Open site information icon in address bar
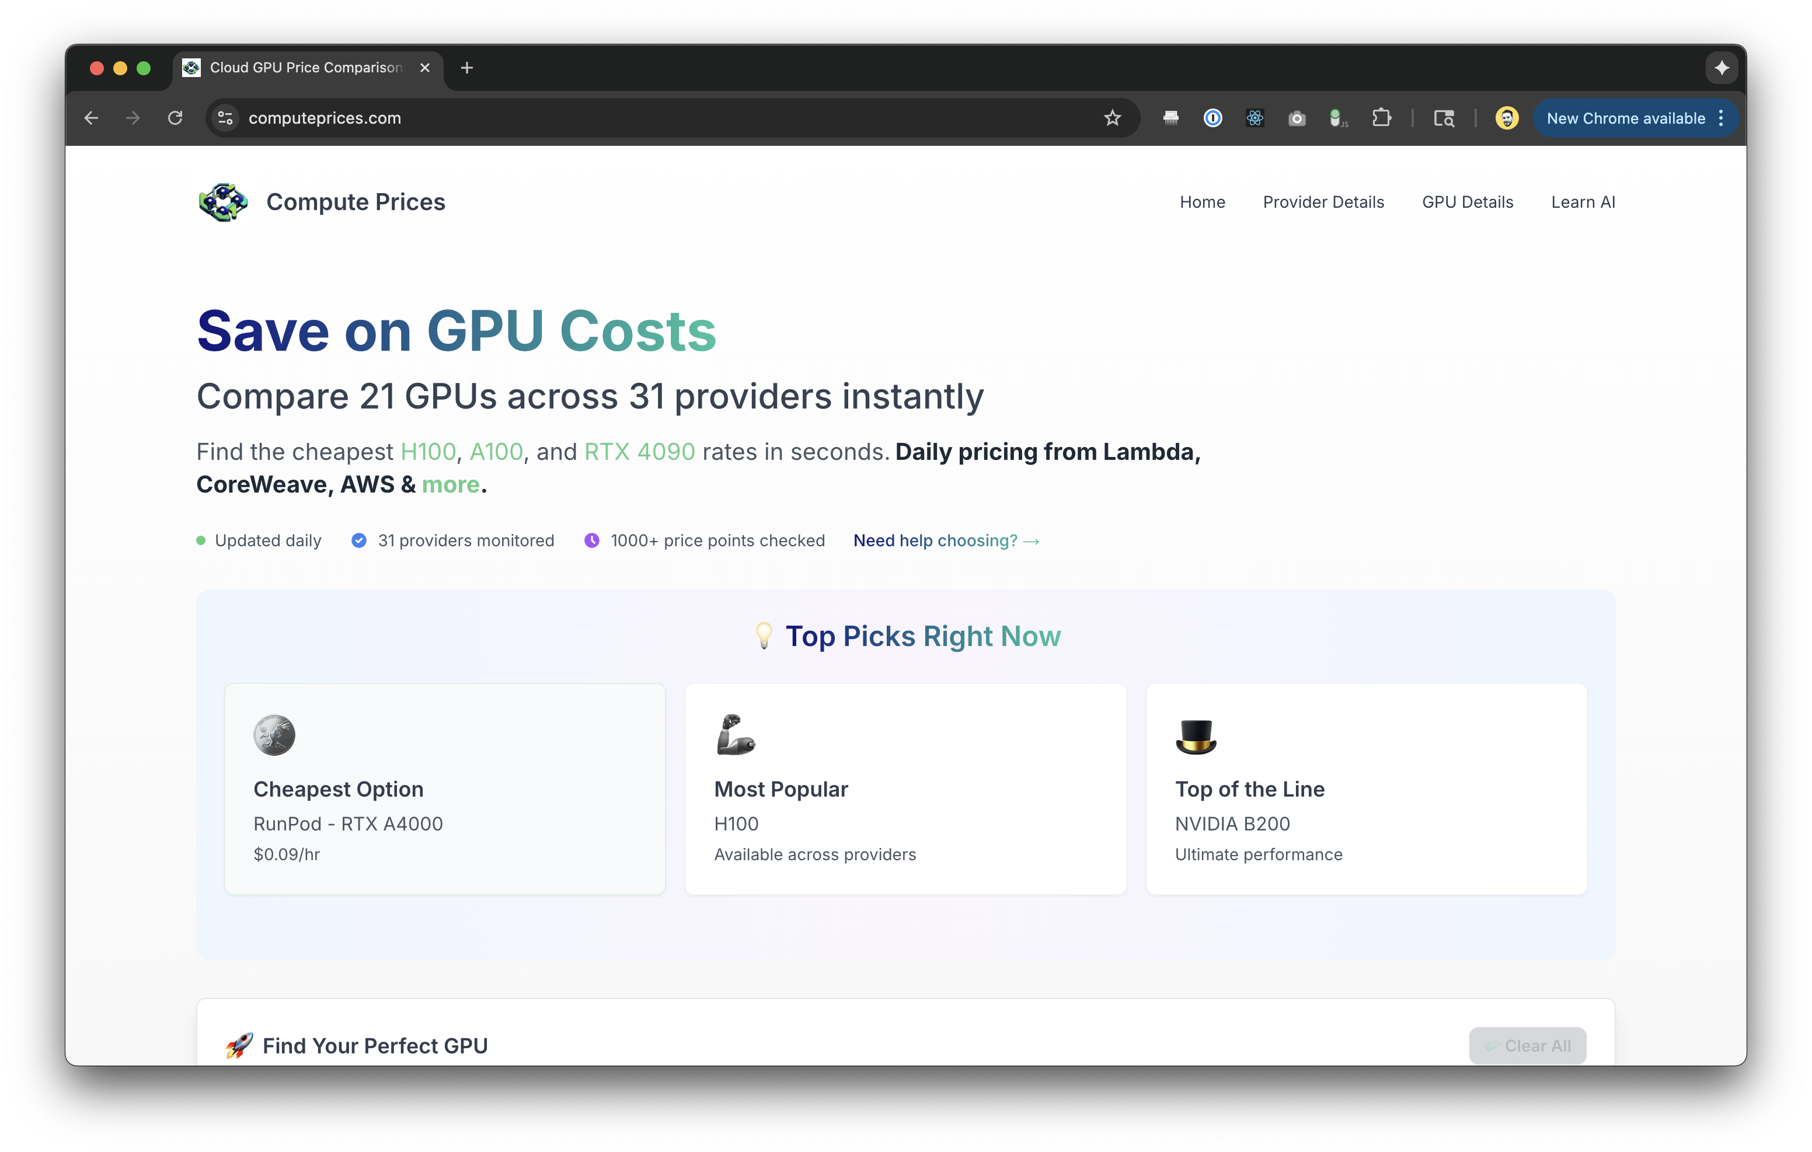This screenshot has width=1812, height=1152. tap(225, 118)
